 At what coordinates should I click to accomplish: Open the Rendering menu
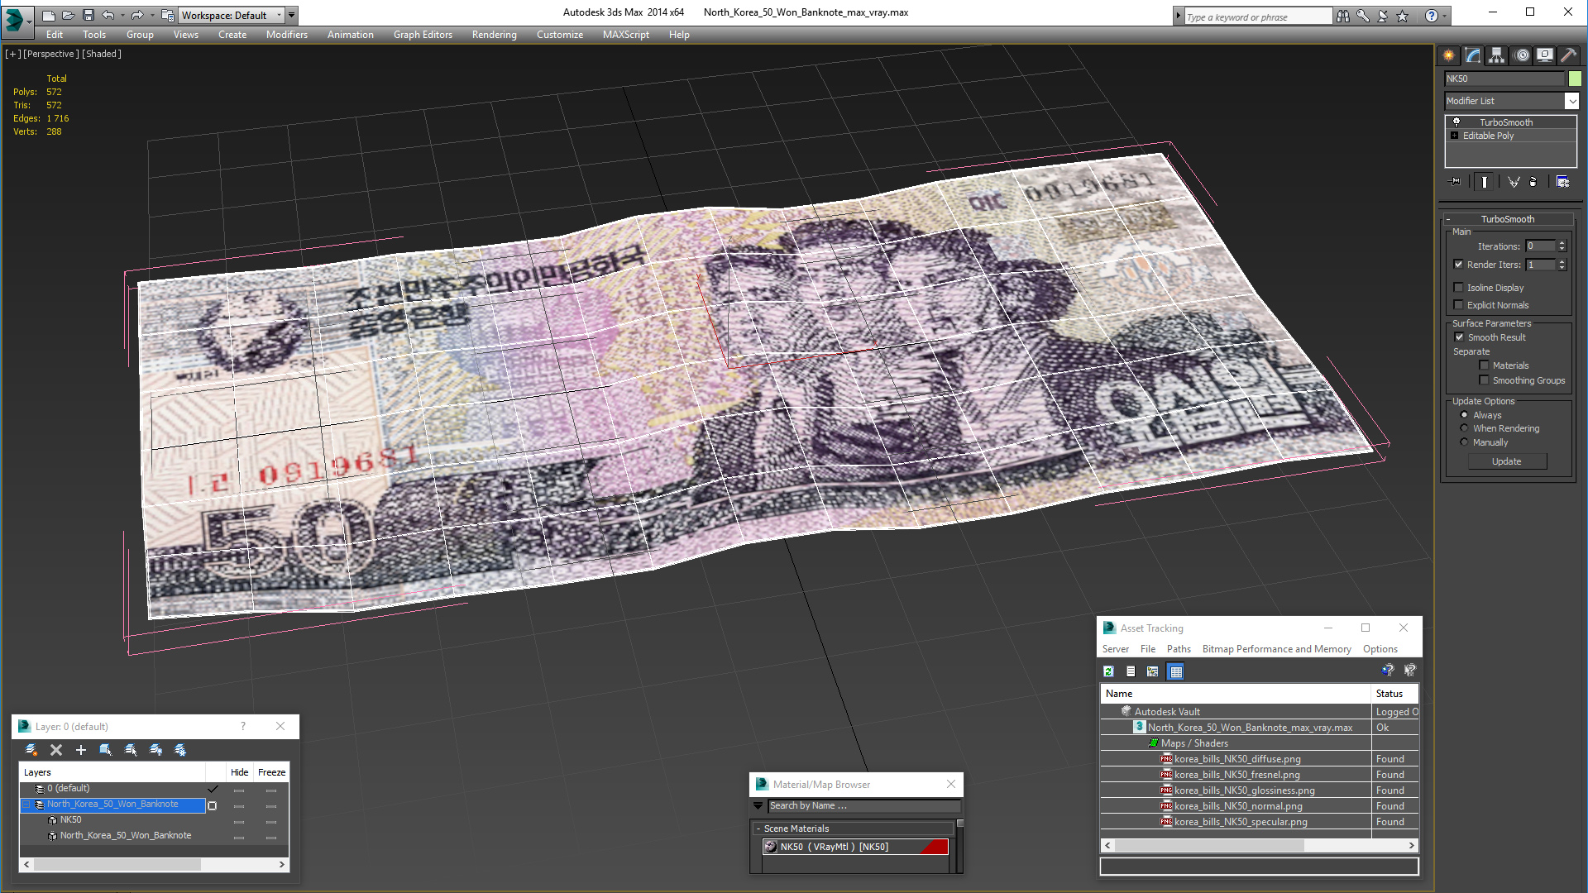click(494, 35)
